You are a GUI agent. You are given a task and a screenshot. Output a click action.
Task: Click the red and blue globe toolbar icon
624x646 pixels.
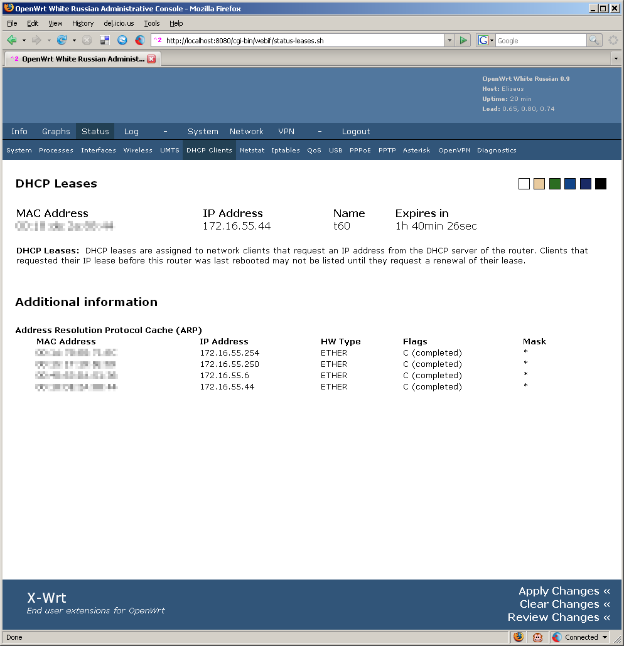point(140,40)
